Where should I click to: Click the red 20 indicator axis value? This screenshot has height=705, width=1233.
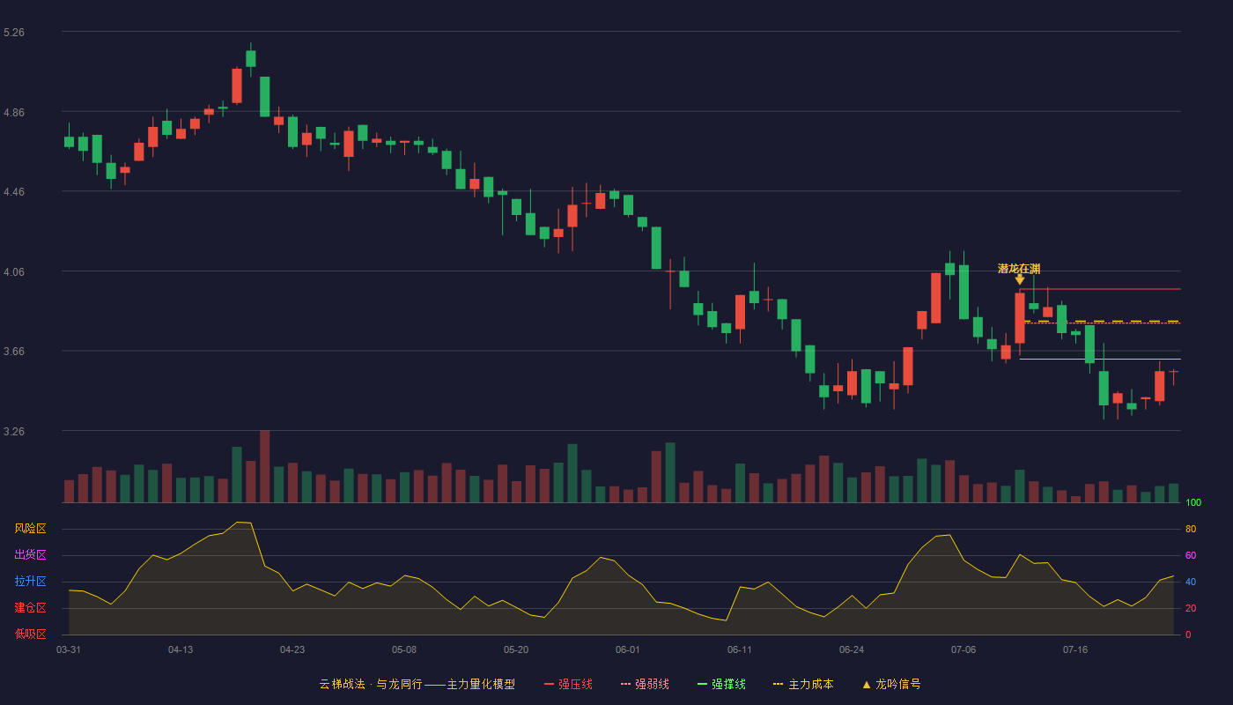(1191, 608)
